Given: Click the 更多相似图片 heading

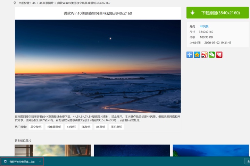Looking at the screenshot, I should 23,141.
